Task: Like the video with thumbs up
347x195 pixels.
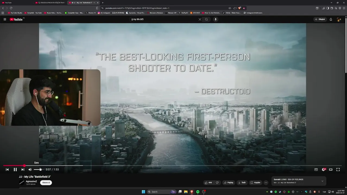Action: (x=208, y=183)
